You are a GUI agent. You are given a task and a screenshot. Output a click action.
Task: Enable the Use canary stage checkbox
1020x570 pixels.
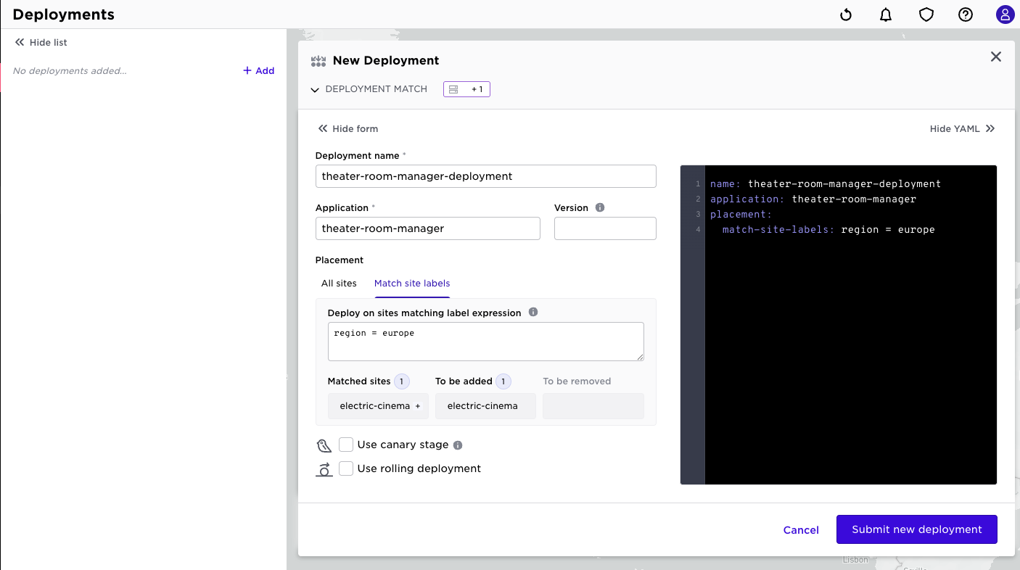(x=346, y=444)
